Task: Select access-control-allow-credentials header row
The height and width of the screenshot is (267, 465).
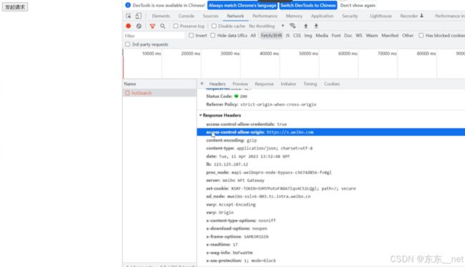Action: 331,124
